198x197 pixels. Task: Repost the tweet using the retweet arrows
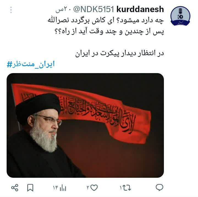127,188
